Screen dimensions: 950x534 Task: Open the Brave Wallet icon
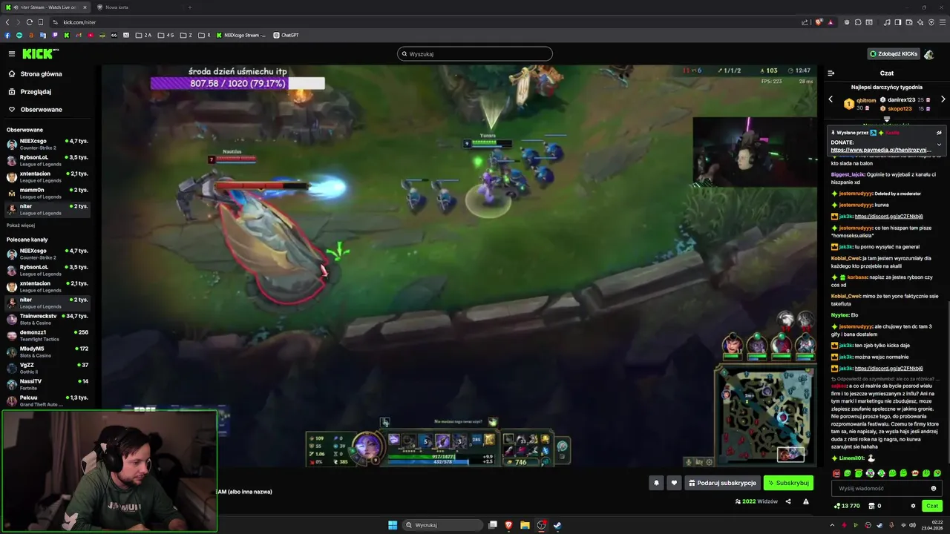click(x=909, y=22)
